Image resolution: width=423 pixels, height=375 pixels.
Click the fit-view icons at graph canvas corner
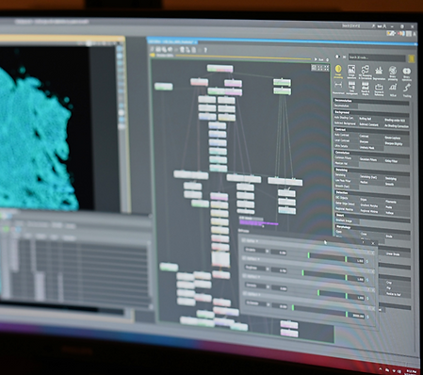320,67
